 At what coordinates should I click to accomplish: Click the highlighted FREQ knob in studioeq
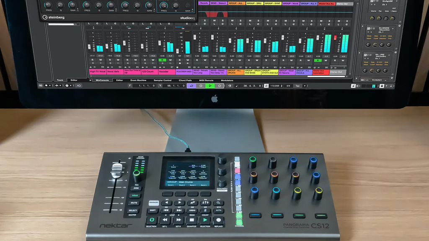click(x=164, y=5)
